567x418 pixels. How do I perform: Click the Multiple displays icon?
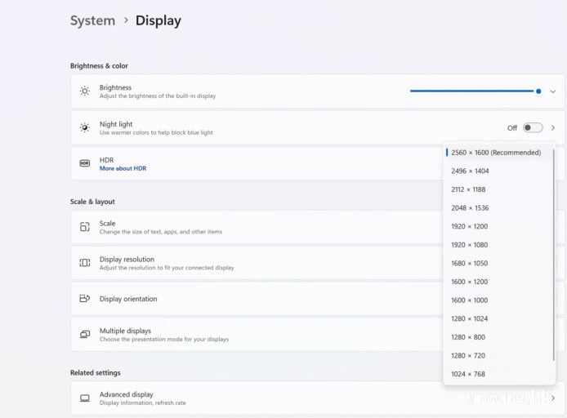tap(84, 335)
